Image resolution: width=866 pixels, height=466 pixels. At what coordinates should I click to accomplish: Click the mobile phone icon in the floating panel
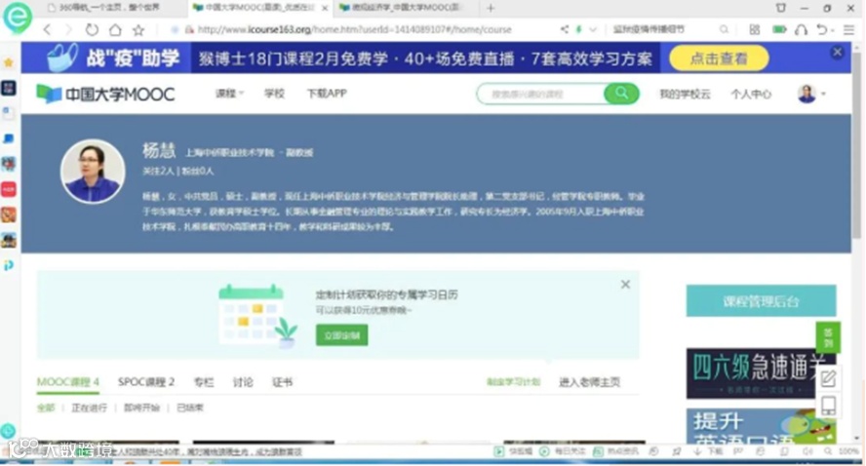tap(828, 406)
